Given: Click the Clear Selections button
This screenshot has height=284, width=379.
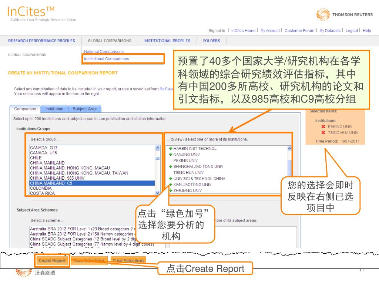Looking at the screenshot, I should (x=128, y=261).
